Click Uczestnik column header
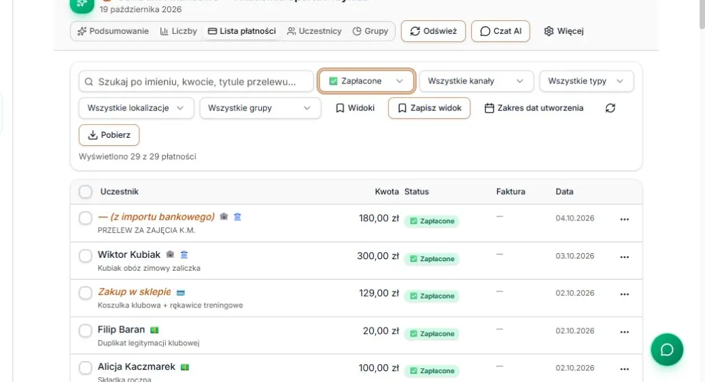 pos(119,191)
